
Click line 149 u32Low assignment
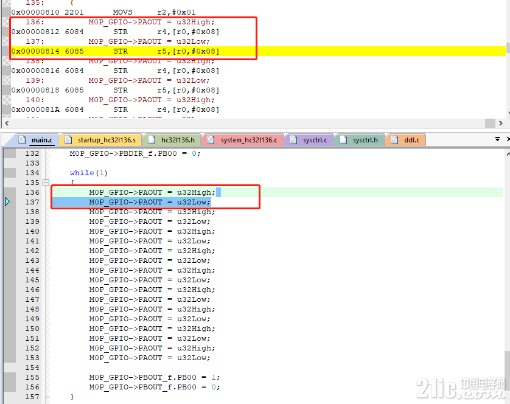point(150,319)
